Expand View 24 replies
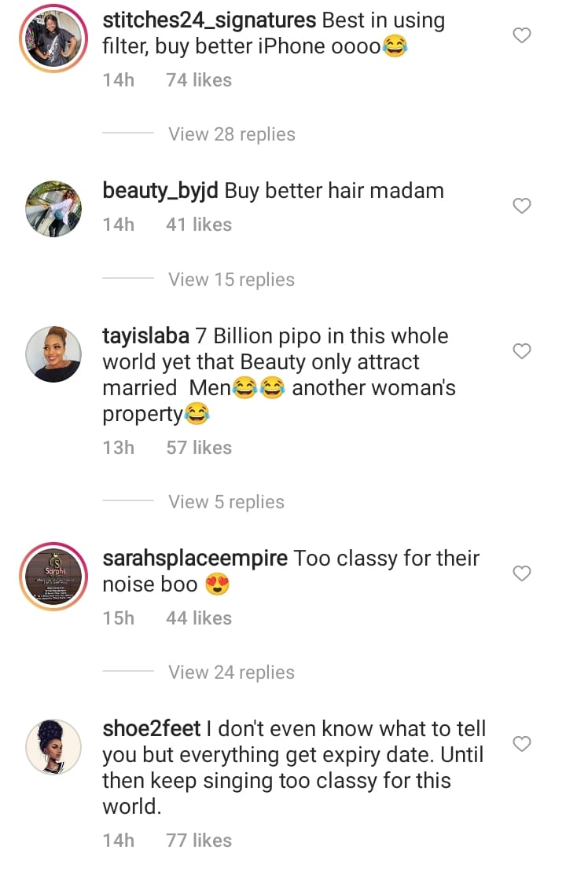566x872 pixels. 232,672
